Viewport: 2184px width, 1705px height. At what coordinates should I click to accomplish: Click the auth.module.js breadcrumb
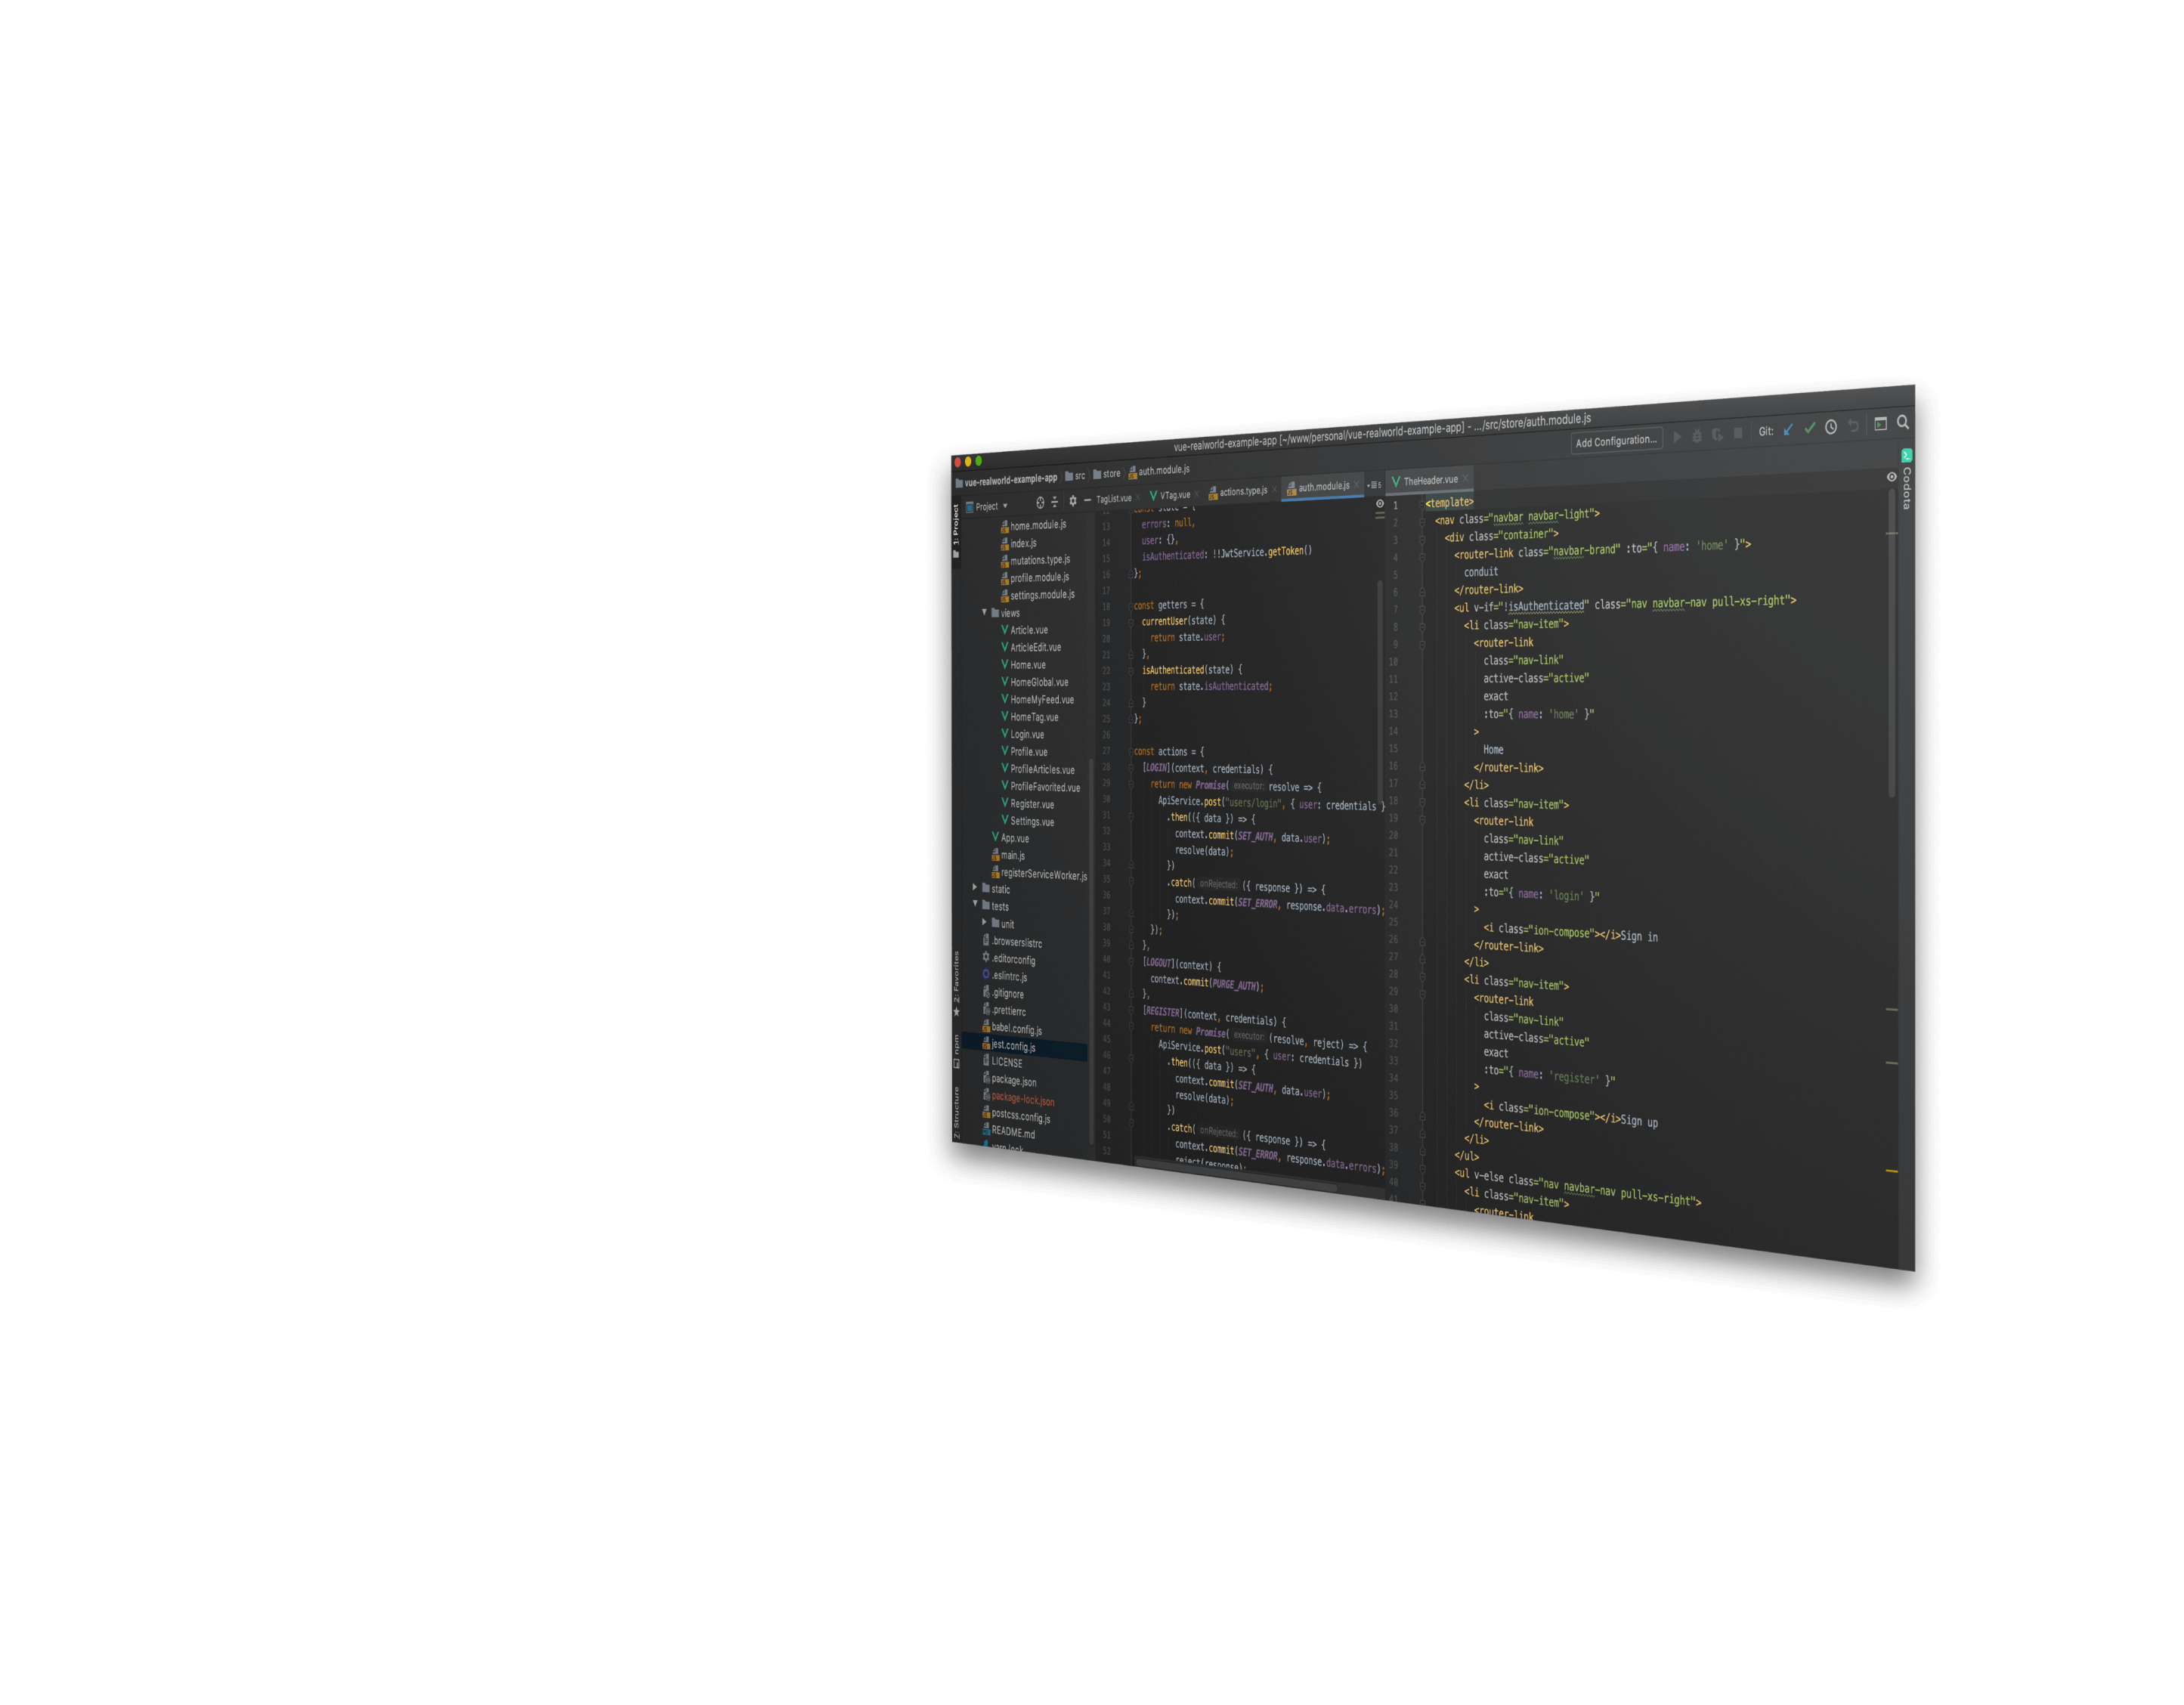[1159, 471]
